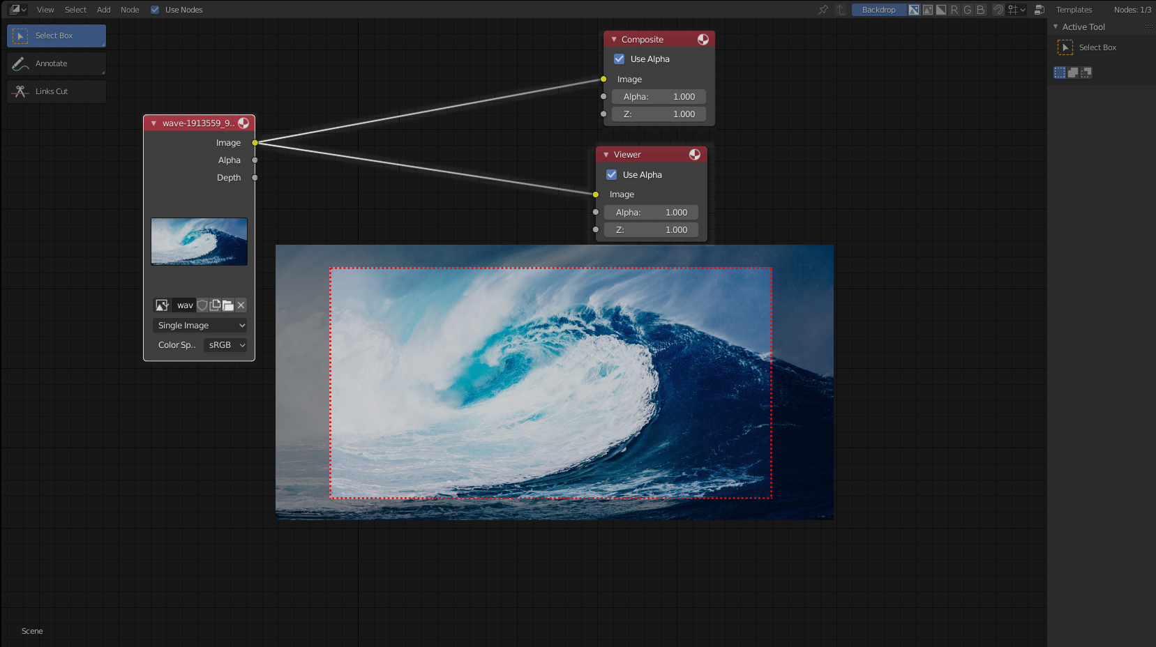This screenshot has width=1156, height=647.
Task: Show color and alpha channel display
Action: [x=914, y=10]
